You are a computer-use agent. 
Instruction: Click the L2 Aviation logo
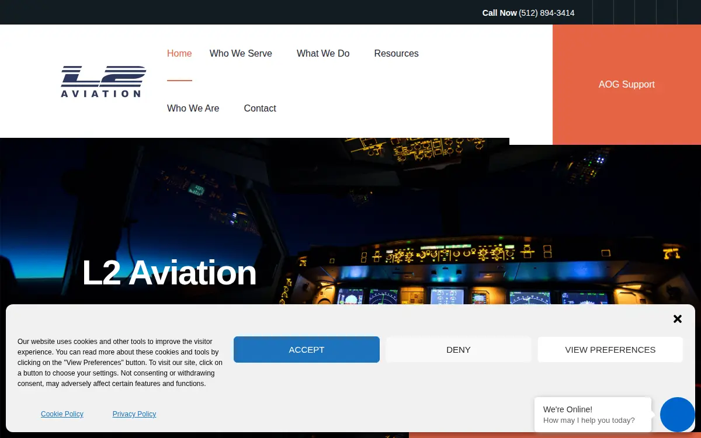pyautogui.click(x=103, y=81)
